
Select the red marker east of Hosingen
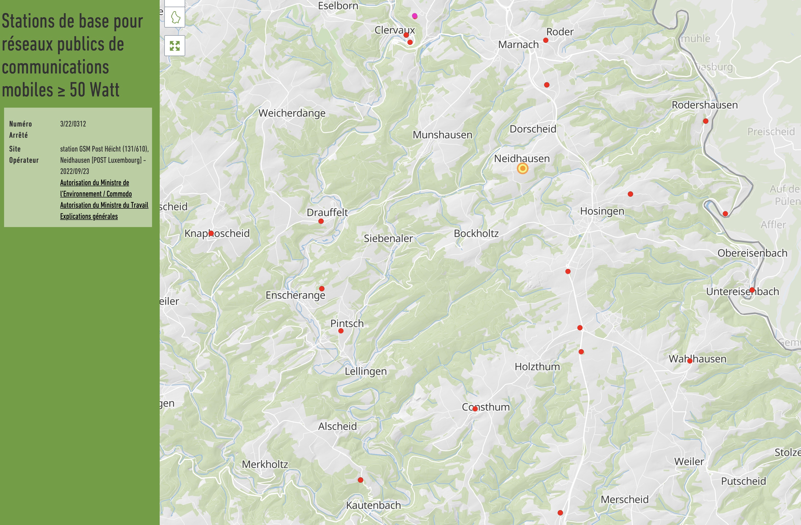click(630, 194)
